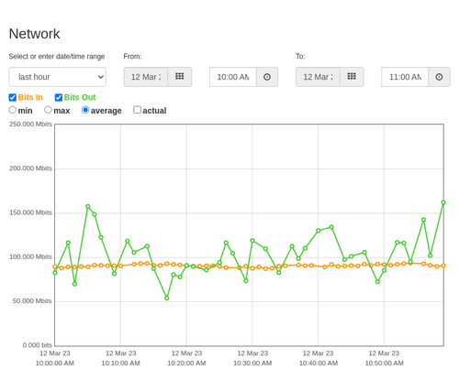Viewport: 459px width, 369px height.
Task: Select the min radio button
Action: [13, 110]
